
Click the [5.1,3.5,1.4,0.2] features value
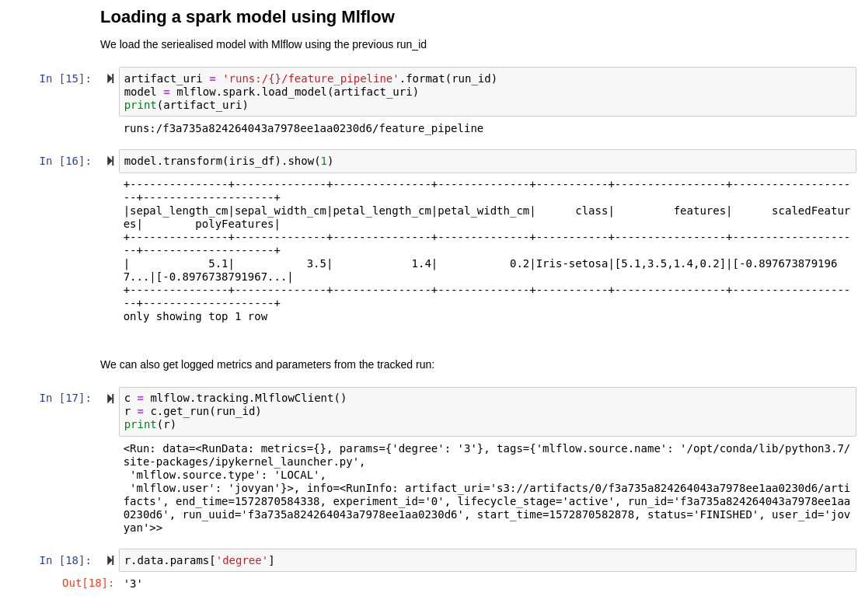click(670, 263)
